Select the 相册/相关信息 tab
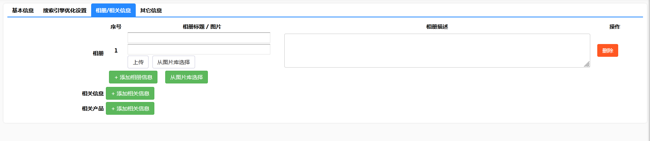The height and width of the screenshot is (141, 650). [x=113, y=10]
